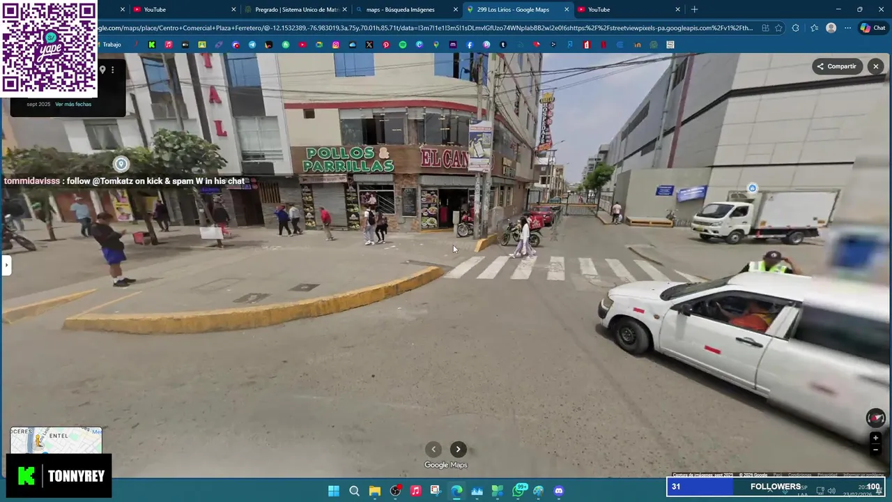892x502 pixels.
Task: Open Copilot Chat button
Action: pyautogui.click(x=872, y=28)
